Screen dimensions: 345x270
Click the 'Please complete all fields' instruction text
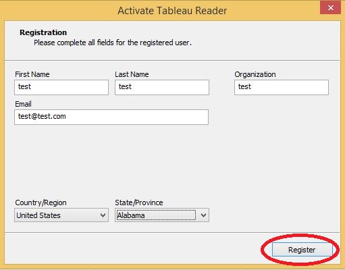[113, 43]
